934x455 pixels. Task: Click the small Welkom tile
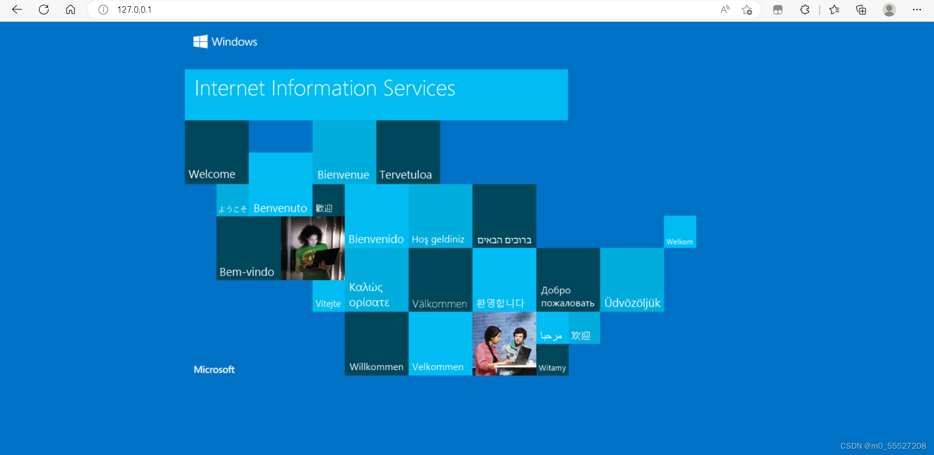click(680, 232)
